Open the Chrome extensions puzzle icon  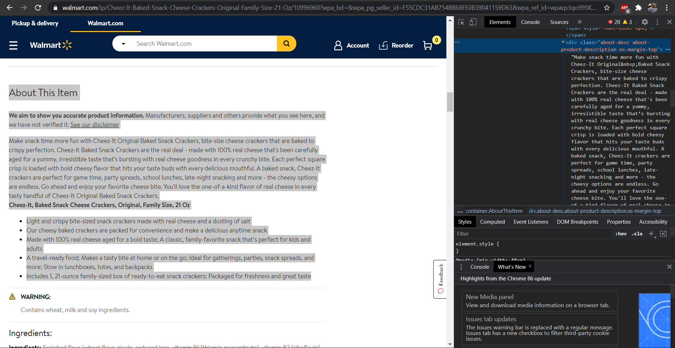pos(638,7)
